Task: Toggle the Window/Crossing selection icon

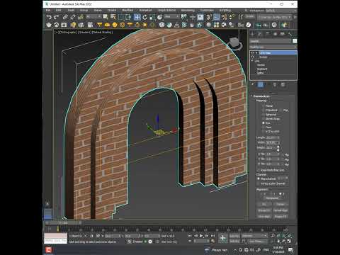Action: click(129, 17)
